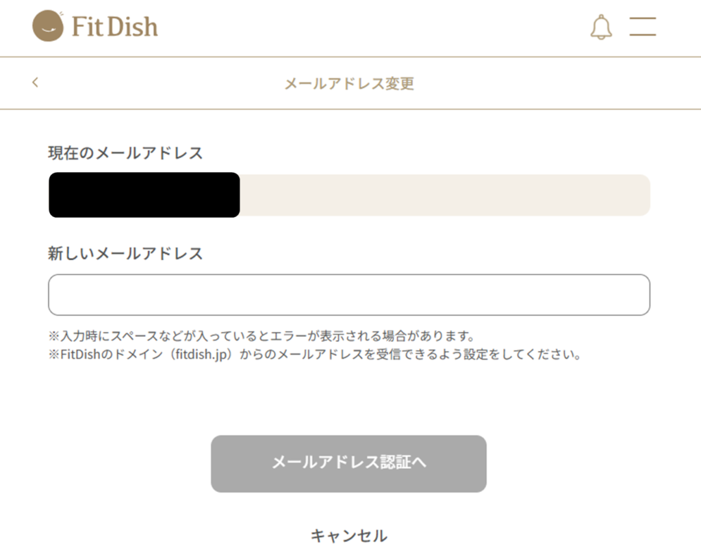The height and width of the screenshot is (559, 701).
Task: Click the note about spaces causing errors
Action: [262, 337]
